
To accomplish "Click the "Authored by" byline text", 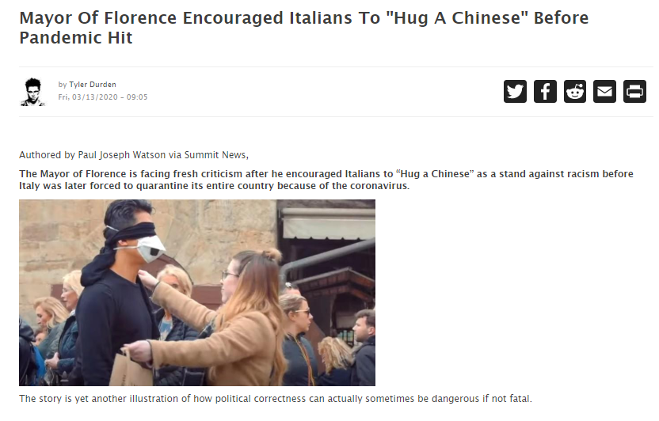I will click(x=47, y=155).
